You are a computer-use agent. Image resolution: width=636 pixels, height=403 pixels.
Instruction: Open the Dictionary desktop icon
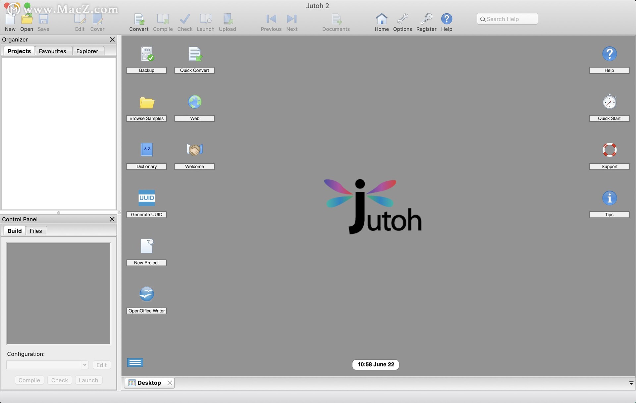(147, 150)
